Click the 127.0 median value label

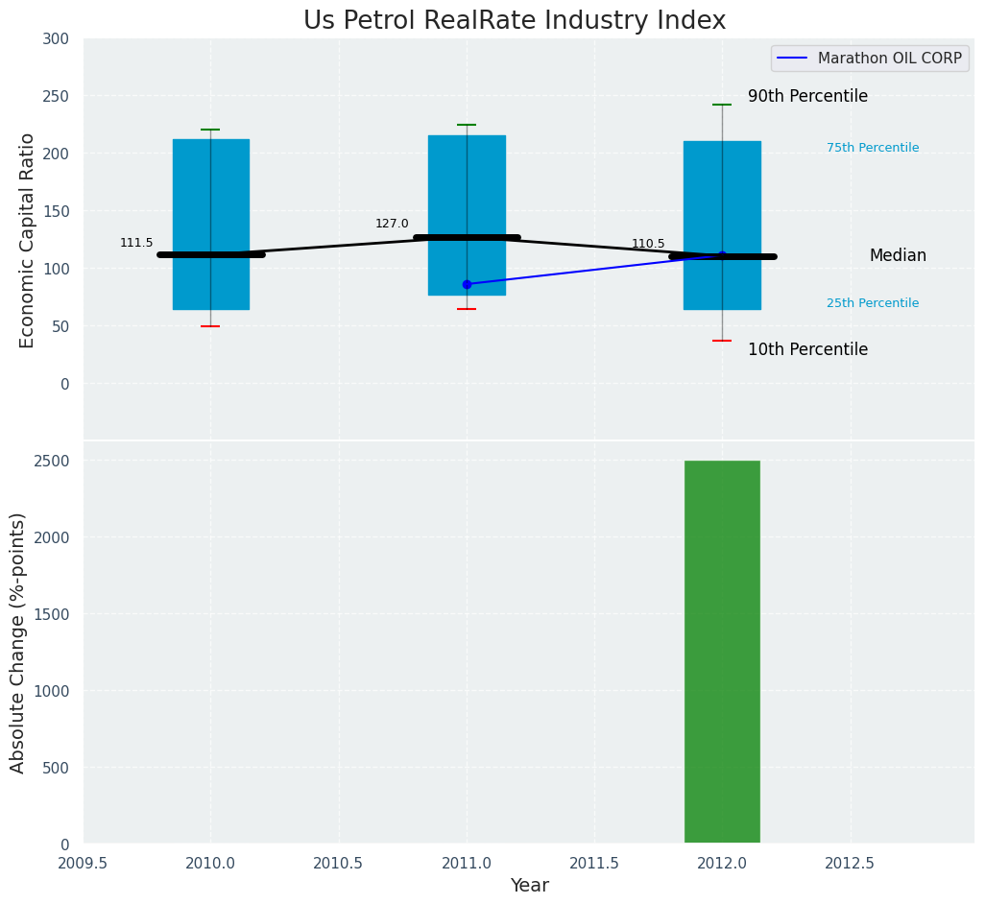(392, 224)
